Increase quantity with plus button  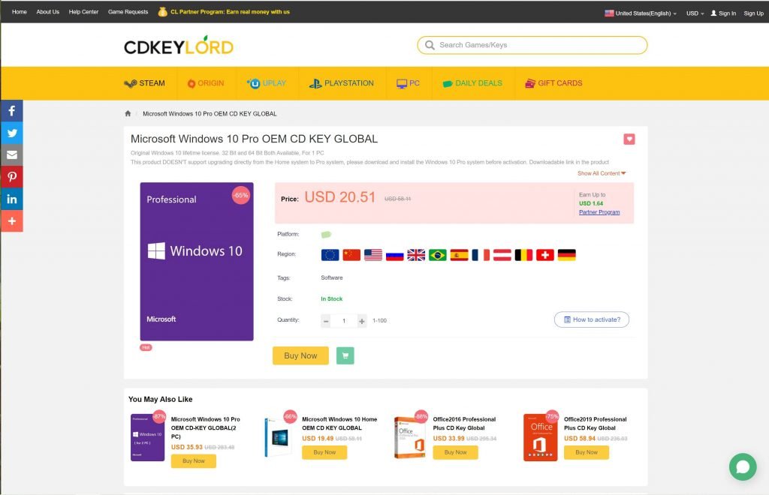click(x=362, y=321)
